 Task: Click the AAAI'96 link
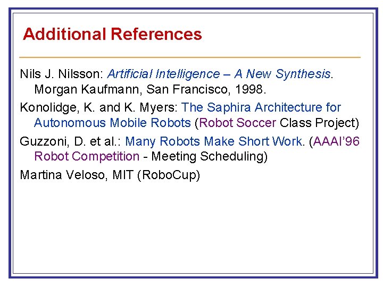click(x=337, y=141)
